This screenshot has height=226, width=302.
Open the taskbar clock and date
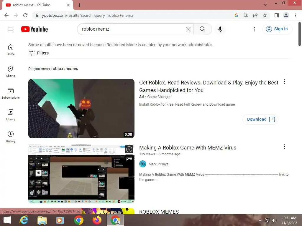[289, 220]
